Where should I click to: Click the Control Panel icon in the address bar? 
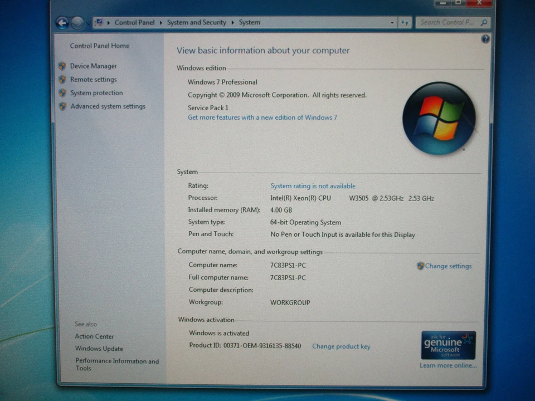[99, 22]
